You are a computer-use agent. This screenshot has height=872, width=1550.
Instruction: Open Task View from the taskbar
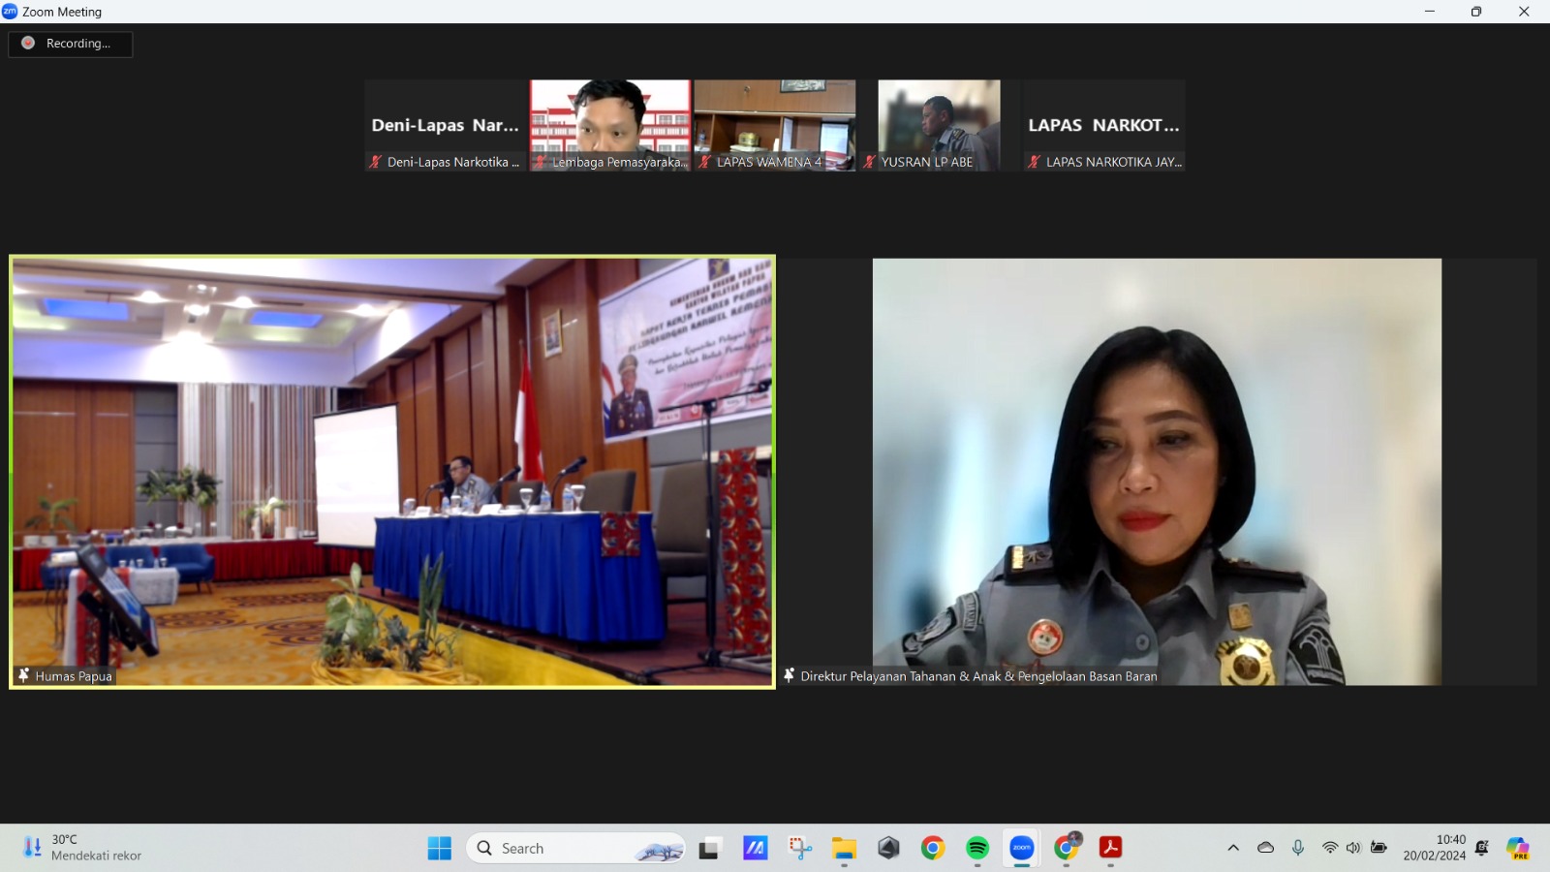coord(710,849)
